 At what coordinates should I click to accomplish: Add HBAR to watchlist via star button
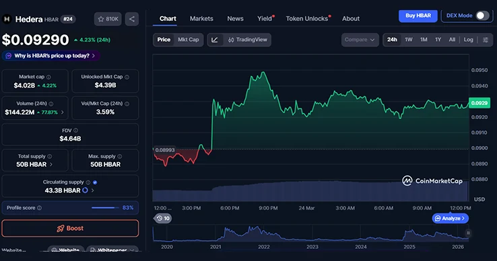point(108,19)
